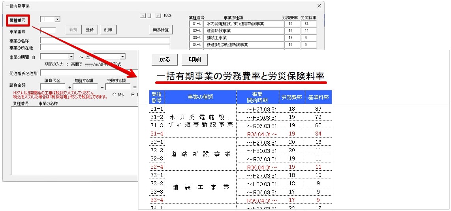Click 道路新設事業 merged cell in the rate table
The width and height of the screenshot is (451, 211).
pyautogui.click(x=201, y=154)
